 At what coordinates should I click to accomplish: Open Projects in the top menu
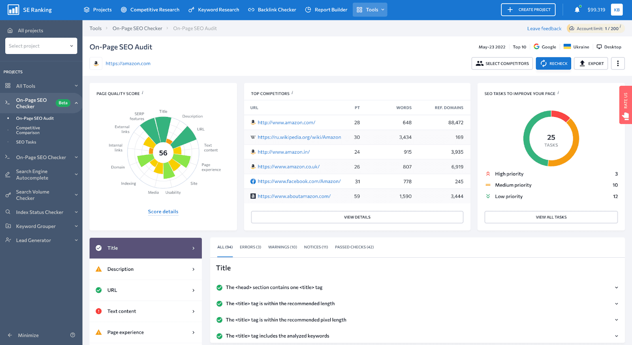[x=98, y=9]
